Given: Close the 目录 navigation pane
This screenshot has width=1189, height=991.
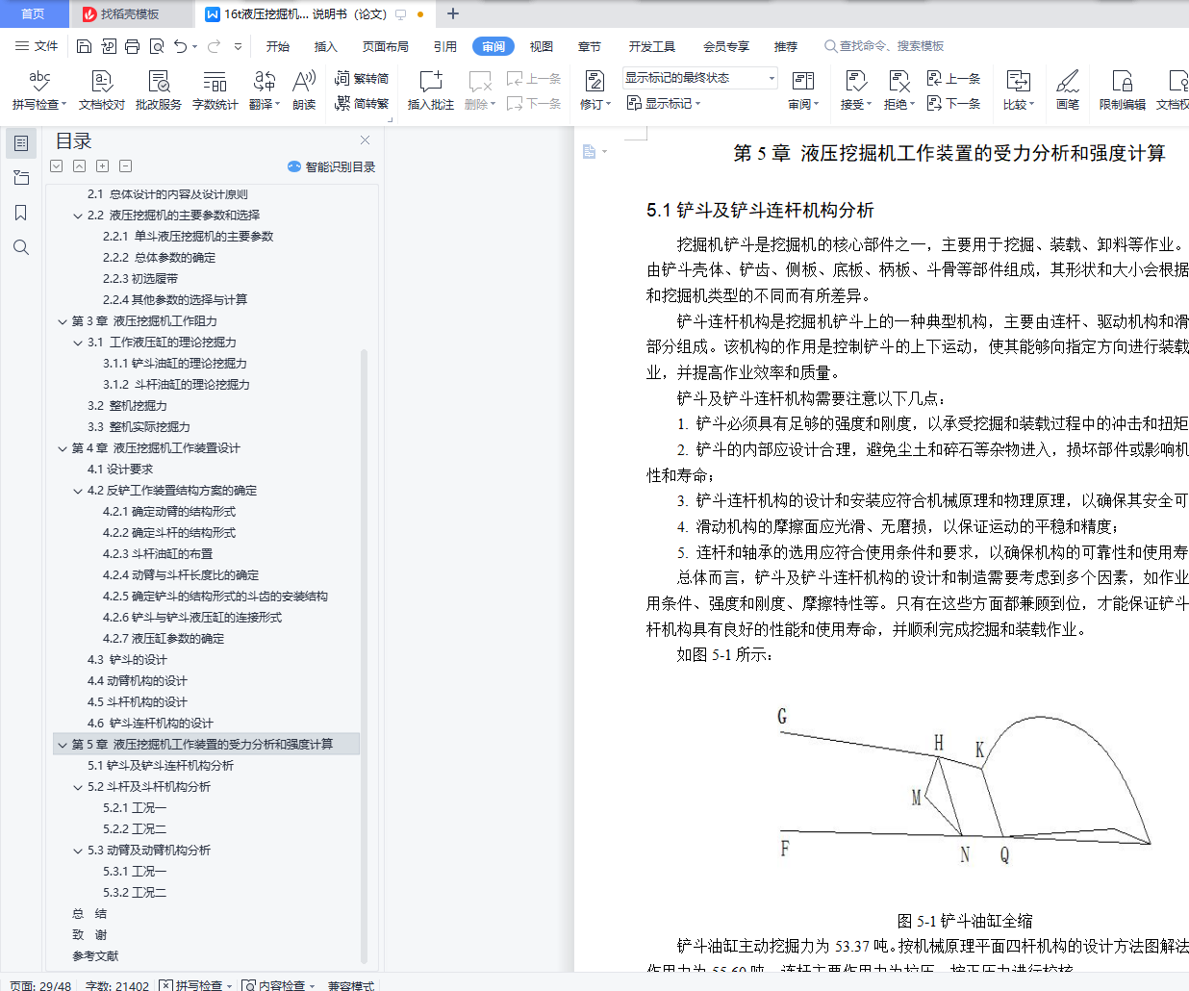Looking at the screenshot, I should pos(365,140).
